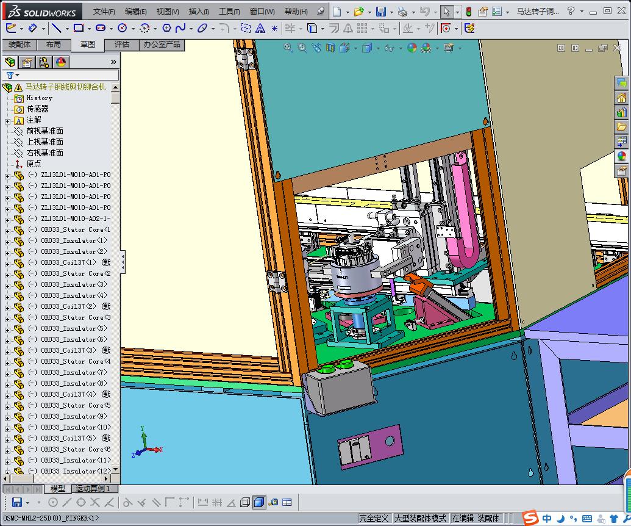The image size is (631, 526).
Task: Expand the OR033_Insulator<1> component
Action: [7, 242]
